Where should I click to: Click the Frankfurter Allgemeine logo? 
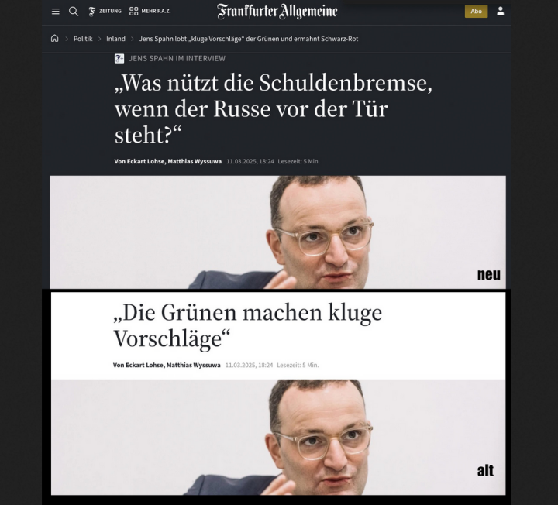pos(277,12)
